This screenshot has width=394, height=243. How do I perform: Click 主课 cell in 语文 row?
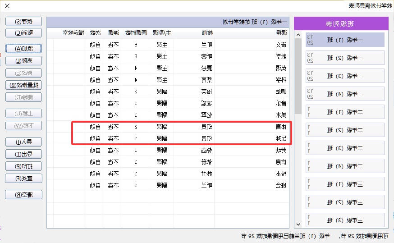click(x=162, y=45)
